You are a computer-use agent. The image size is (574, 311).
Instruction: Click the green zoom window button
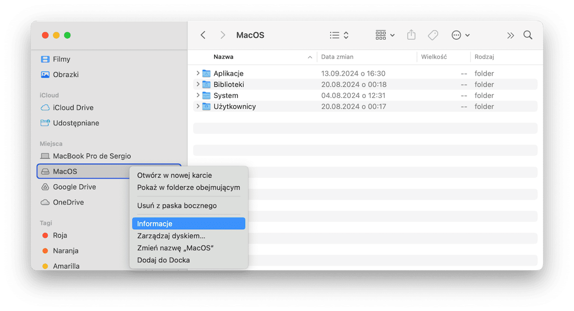click(68, 35)
